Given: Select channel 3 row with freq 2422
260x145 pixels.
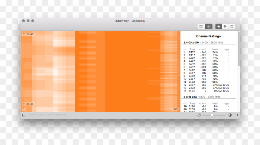Looking at the screenshot, I should [206, 58].
